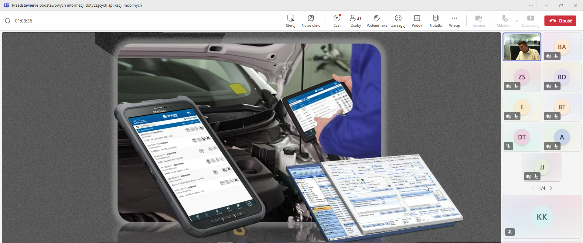
Task: Click the page indicator 1/4
Action: coord(542,188)
